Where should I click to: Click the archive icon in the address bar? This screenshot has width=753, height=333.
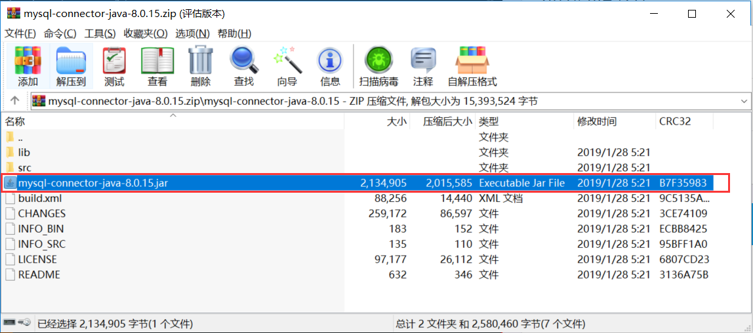click(x=39, y=101)
